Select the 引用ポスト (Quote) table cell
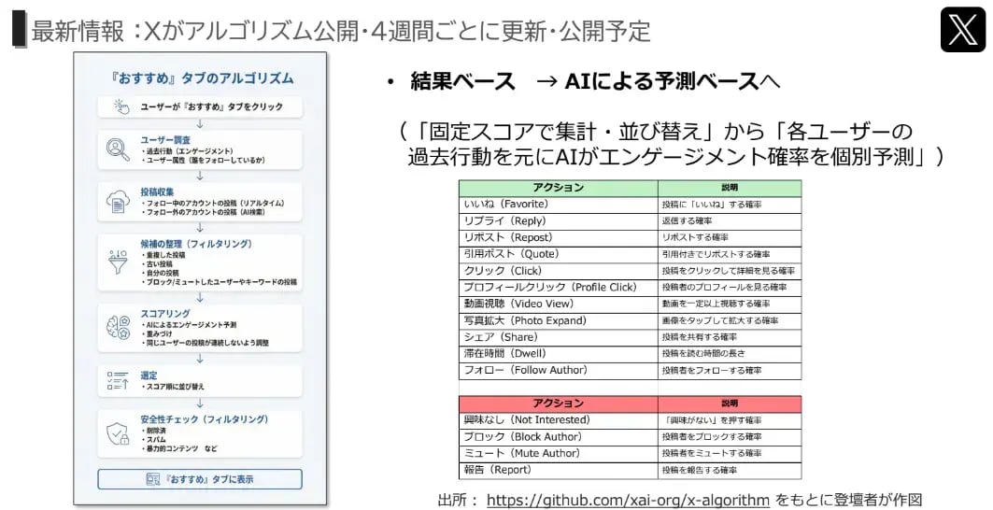 [558, 254]
